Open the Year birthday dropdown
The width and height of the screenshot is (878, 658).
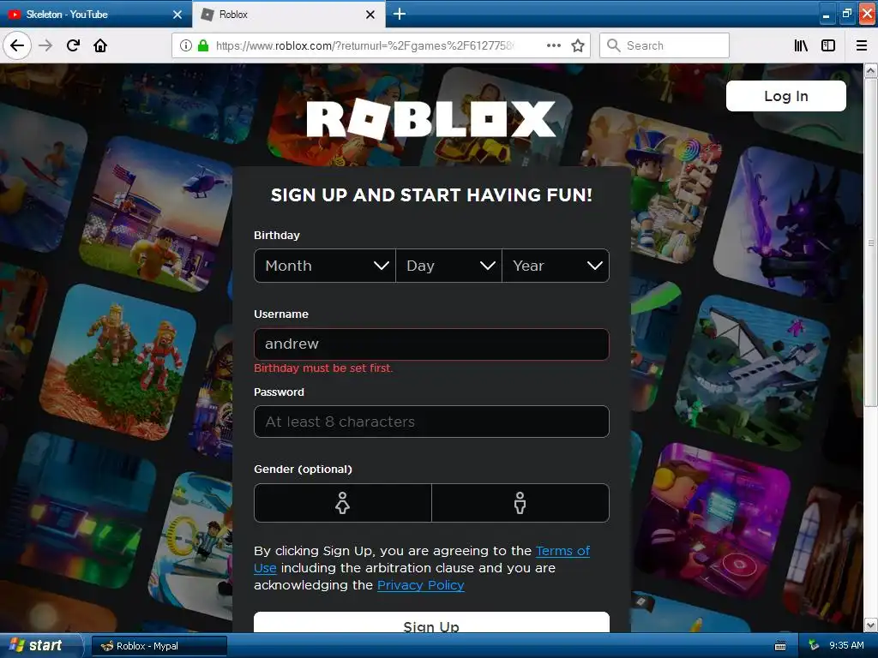click(556, 266)
